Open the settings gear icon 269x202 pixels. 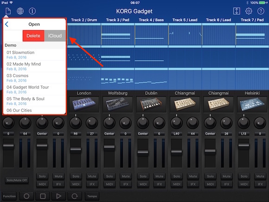click(x=249, y=11)
